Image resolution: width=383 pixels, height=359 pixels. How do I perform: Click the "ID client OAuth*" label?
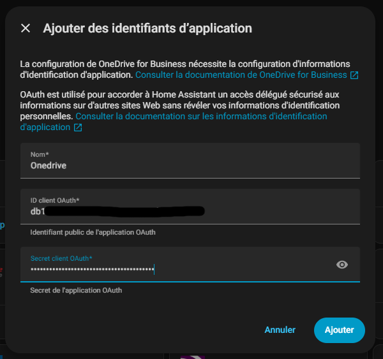pyautogui.click(x=55, y=200)
